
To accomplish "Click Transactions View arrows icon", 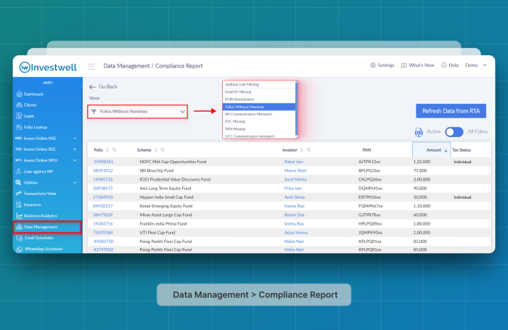I will pos(18,194).
